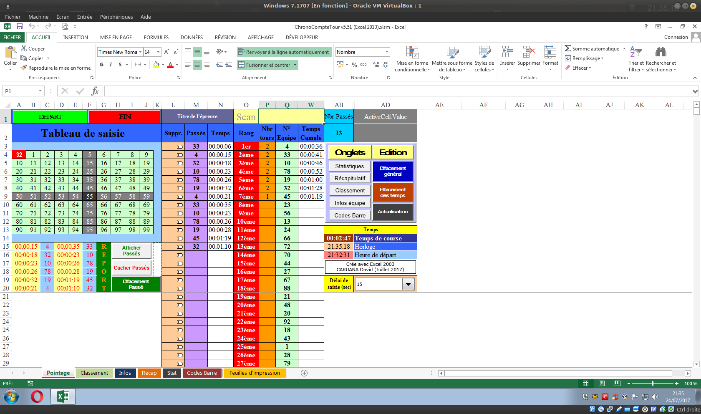Click the Bold formatting icon
Viewport: 701px width, 414px height.
(x=101, y=65)
